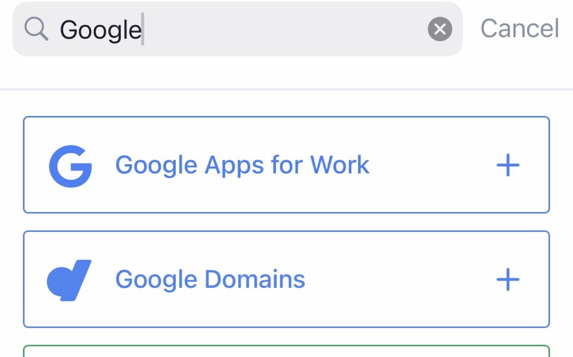This screenshot has width=573, height=357.
Task: Click empty space inside the search bar
Action: pyautogui.click(x=286, y=29)
